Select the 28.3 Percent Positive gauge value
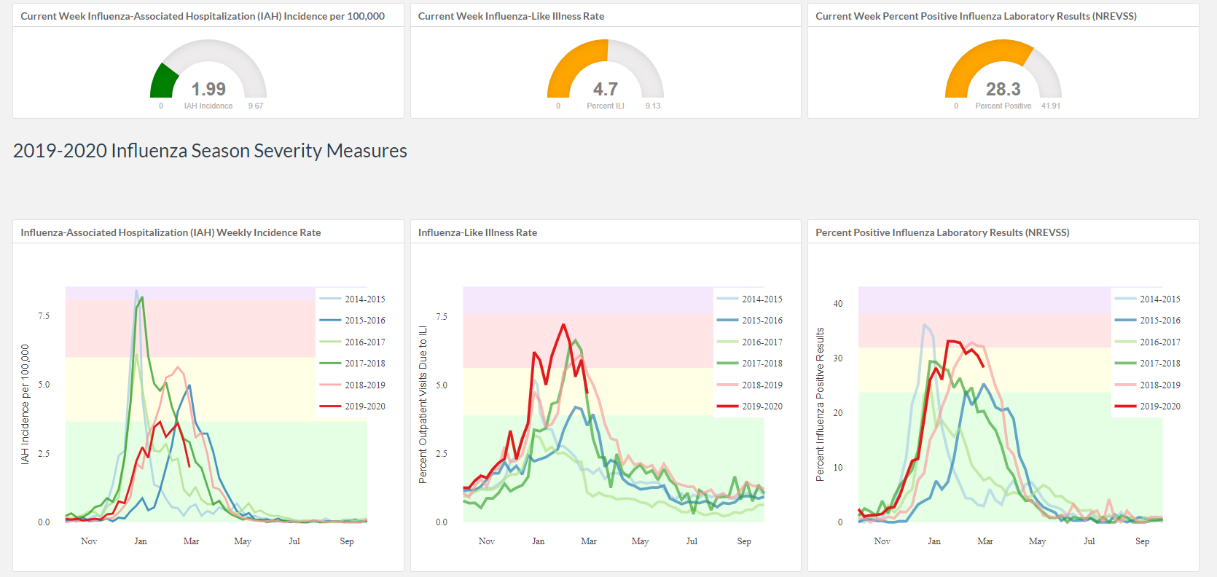This screenshot has height=577, width=1217. pyautogui.click(x=1003, y=89)
